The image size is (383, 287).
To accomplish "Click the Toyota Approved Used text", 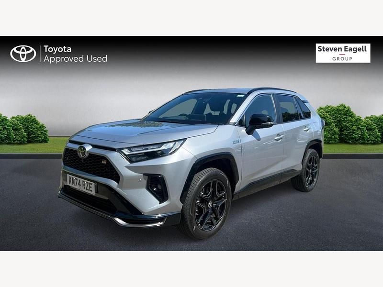I will pos(75,54).
